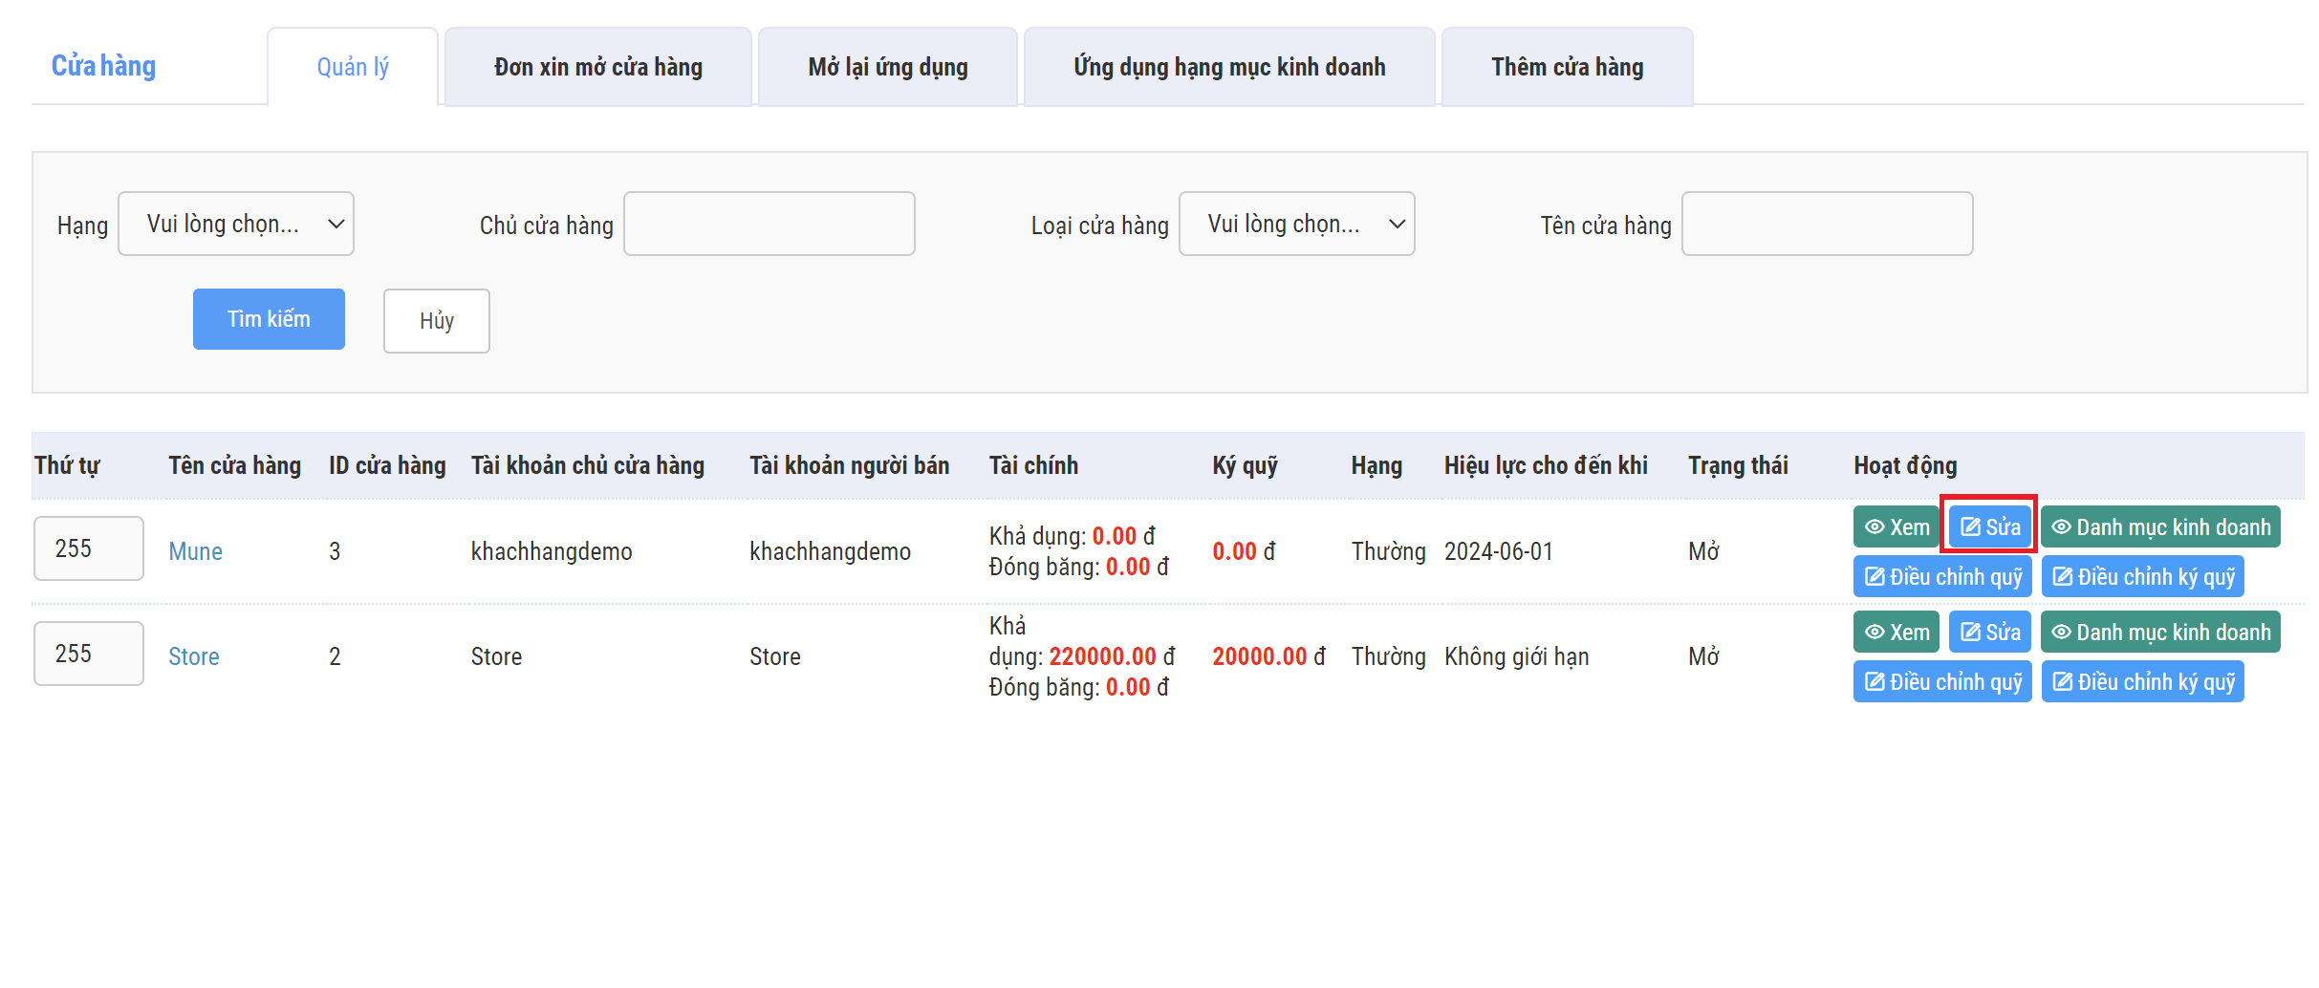
Task: View the Store shop via Xem button
Action: [x=1896, y=633]
